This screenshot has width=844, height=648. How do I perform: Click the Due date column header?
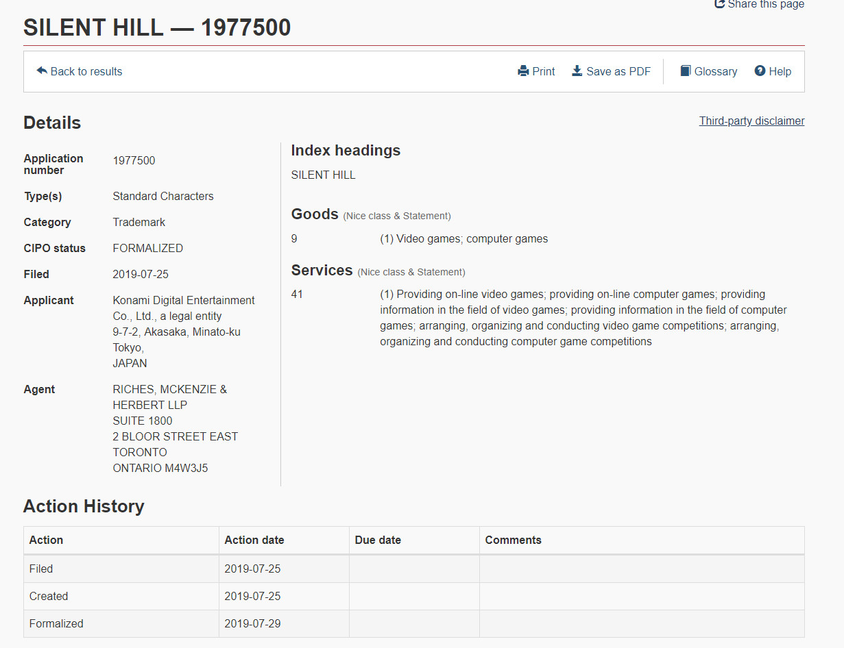[x=378, y=540]
